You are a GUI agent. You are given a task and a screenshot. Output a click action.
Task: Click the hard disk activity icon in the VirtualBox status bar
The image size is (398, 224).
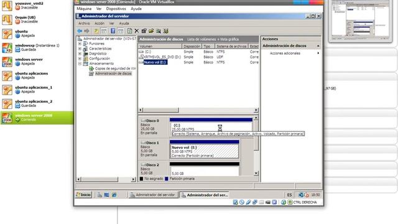click(x=235, y=202)
